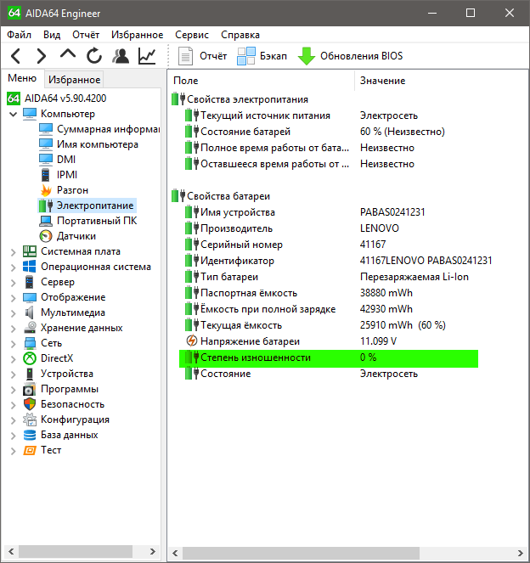Expand the Сеть node
530x563 pixels.
pos(14,344)
